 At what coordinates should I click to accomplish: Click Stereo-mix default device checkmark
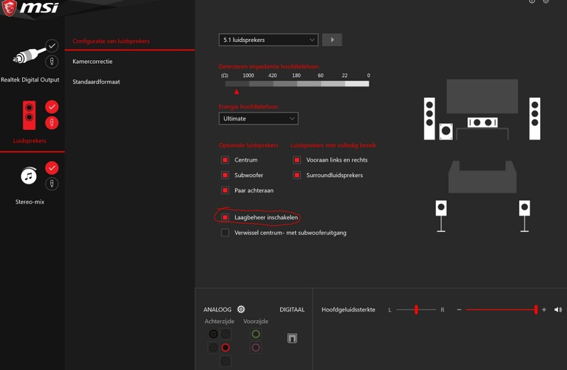(52, 168)
